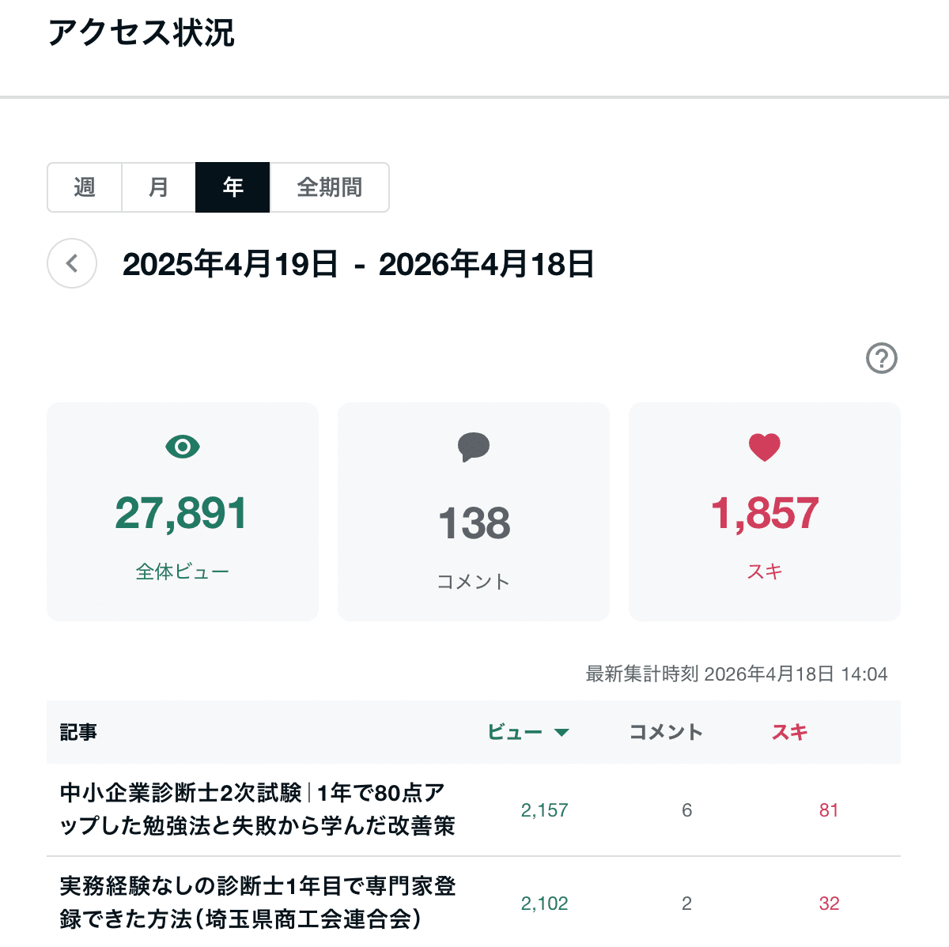Expand the previous period with the chevron button

coord(72,263)
